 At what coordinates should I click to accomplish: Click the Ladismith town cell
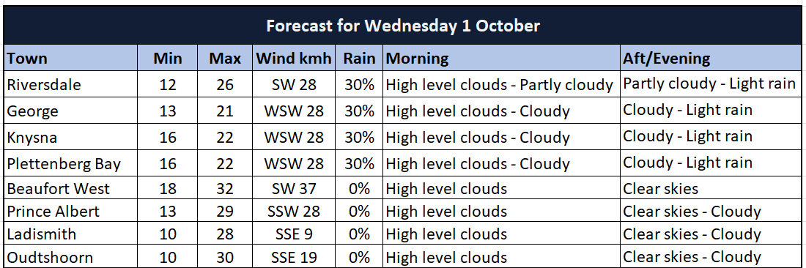71,234
